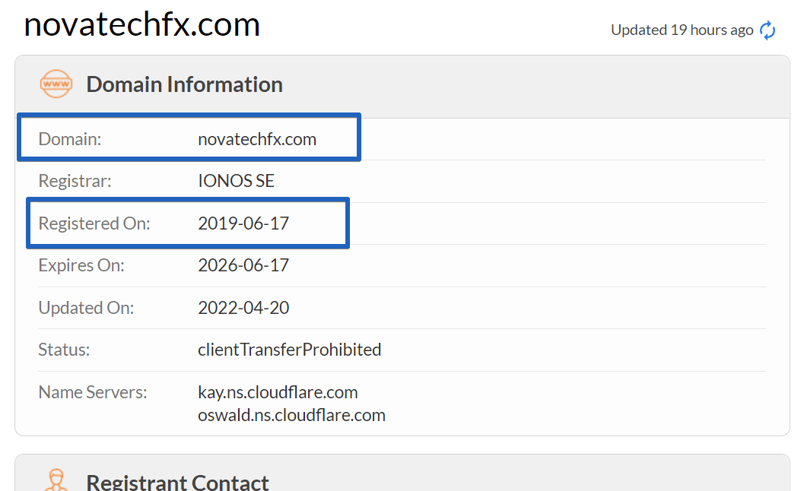Image resolution: width=801 pixels, height=491 pixels.
Task: Click the blue refresh icon
Action: 768,30
